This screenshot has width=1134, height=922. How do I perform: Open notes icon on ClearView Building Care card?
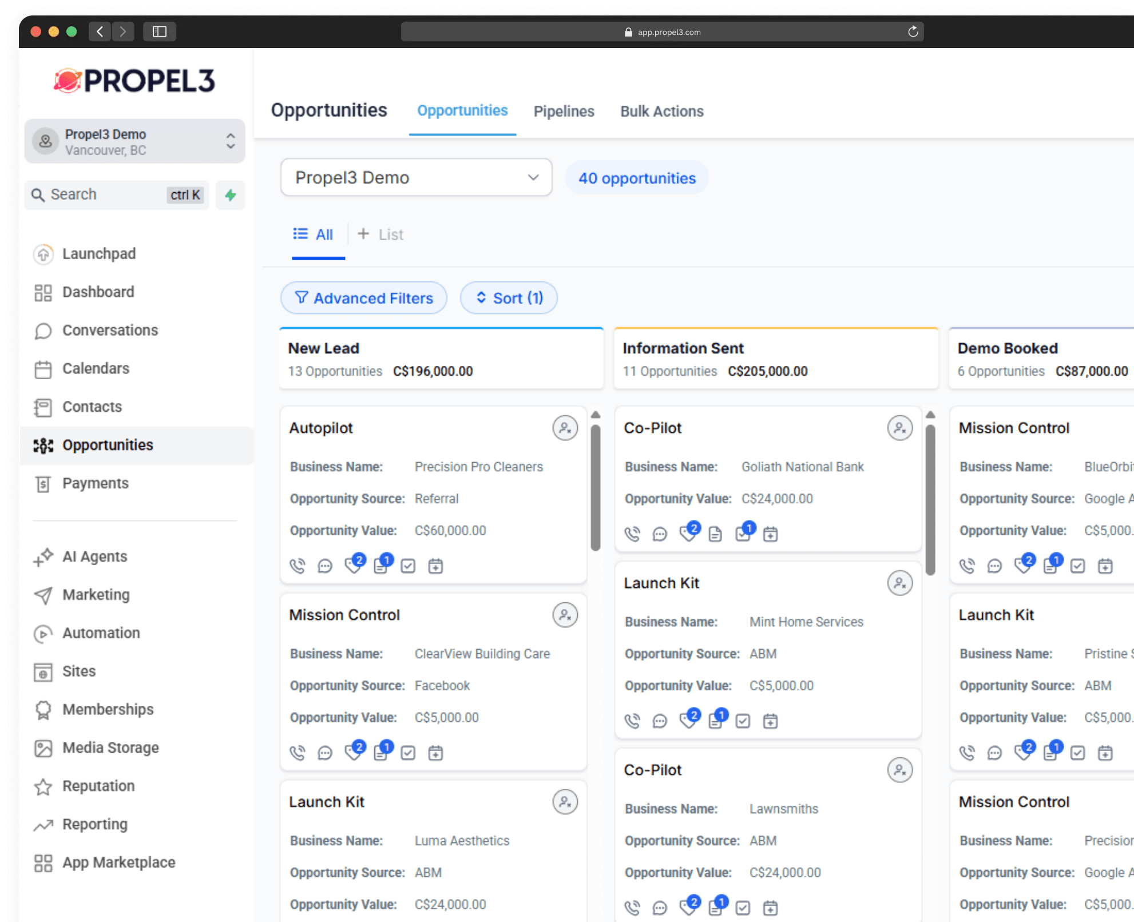click(x=382, y=751)
